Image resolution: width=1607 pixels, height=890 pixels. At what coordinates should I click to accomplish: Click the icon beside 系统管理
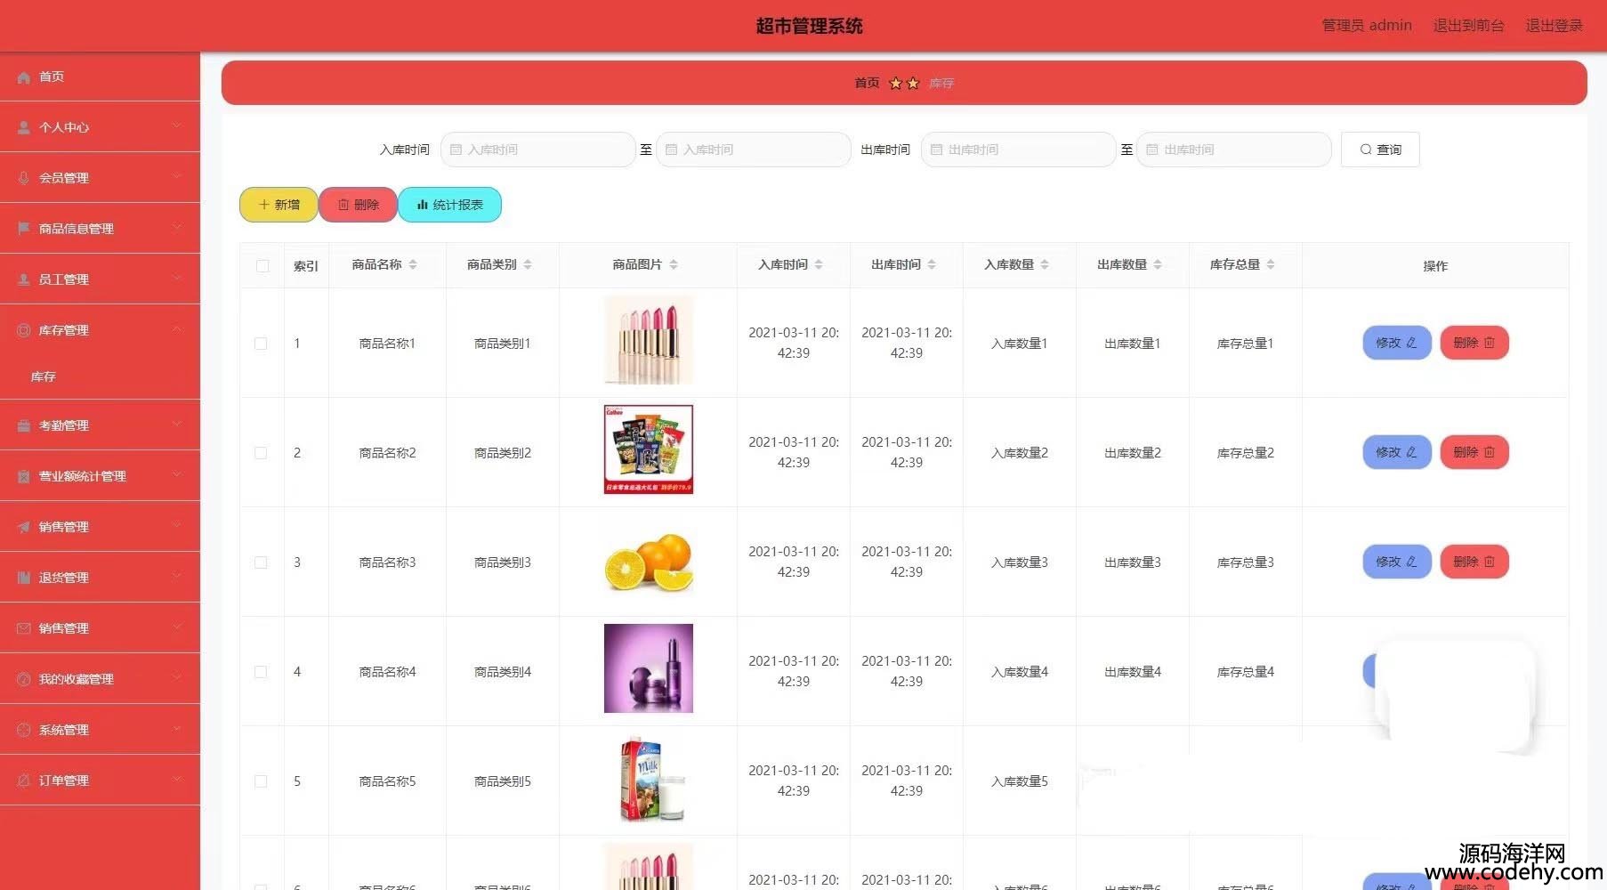pyautogui.click(x=24, y=730)
